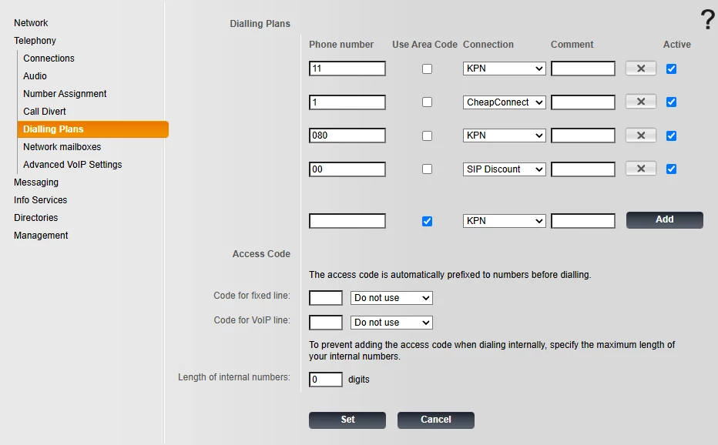Remove the CheapConnect dialling plan row
Image resolution: width=718 pixels, height=445 pixels.
[x=641, y=102]
